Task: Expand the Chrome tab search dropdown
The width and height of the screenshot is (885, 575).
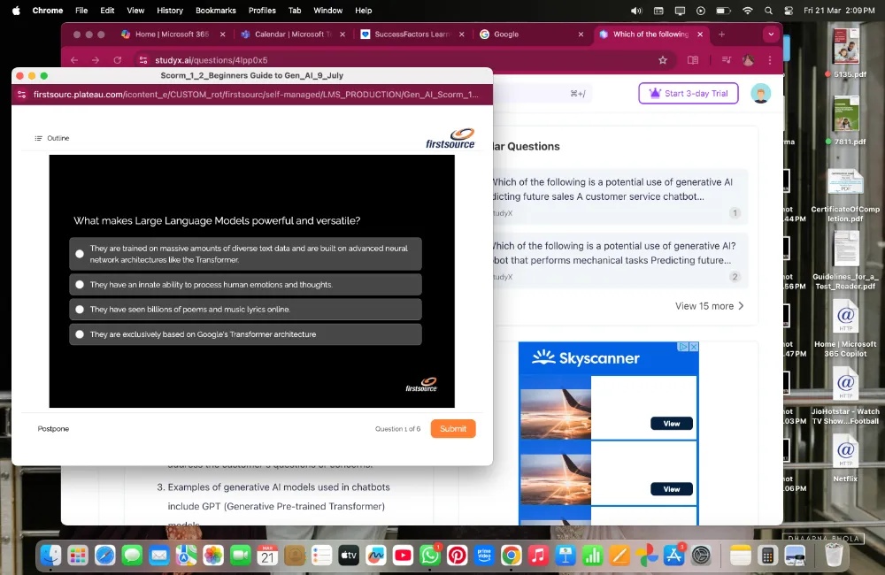Action: 771,34
